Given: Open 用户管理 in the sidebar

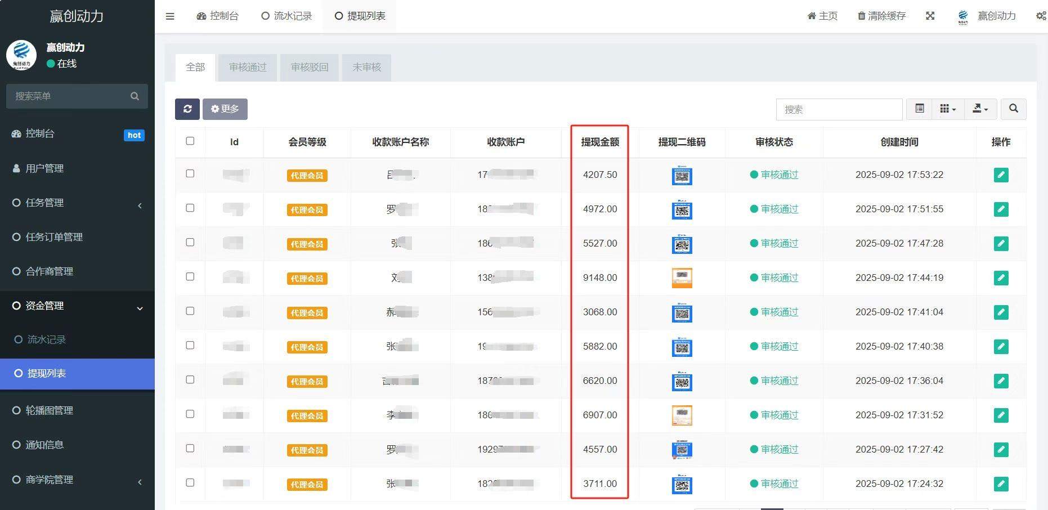Looking at the screenshot, I should [77, 168].
